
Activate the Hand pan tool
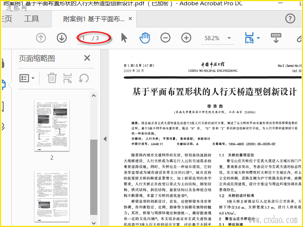point(145,38)
